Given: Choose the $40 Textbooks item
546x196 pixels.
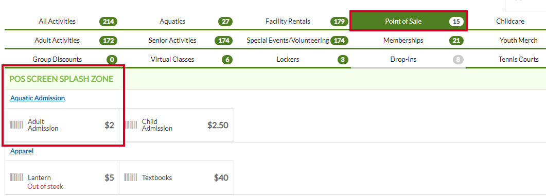Looking at the screenshot, I should 177,177.
